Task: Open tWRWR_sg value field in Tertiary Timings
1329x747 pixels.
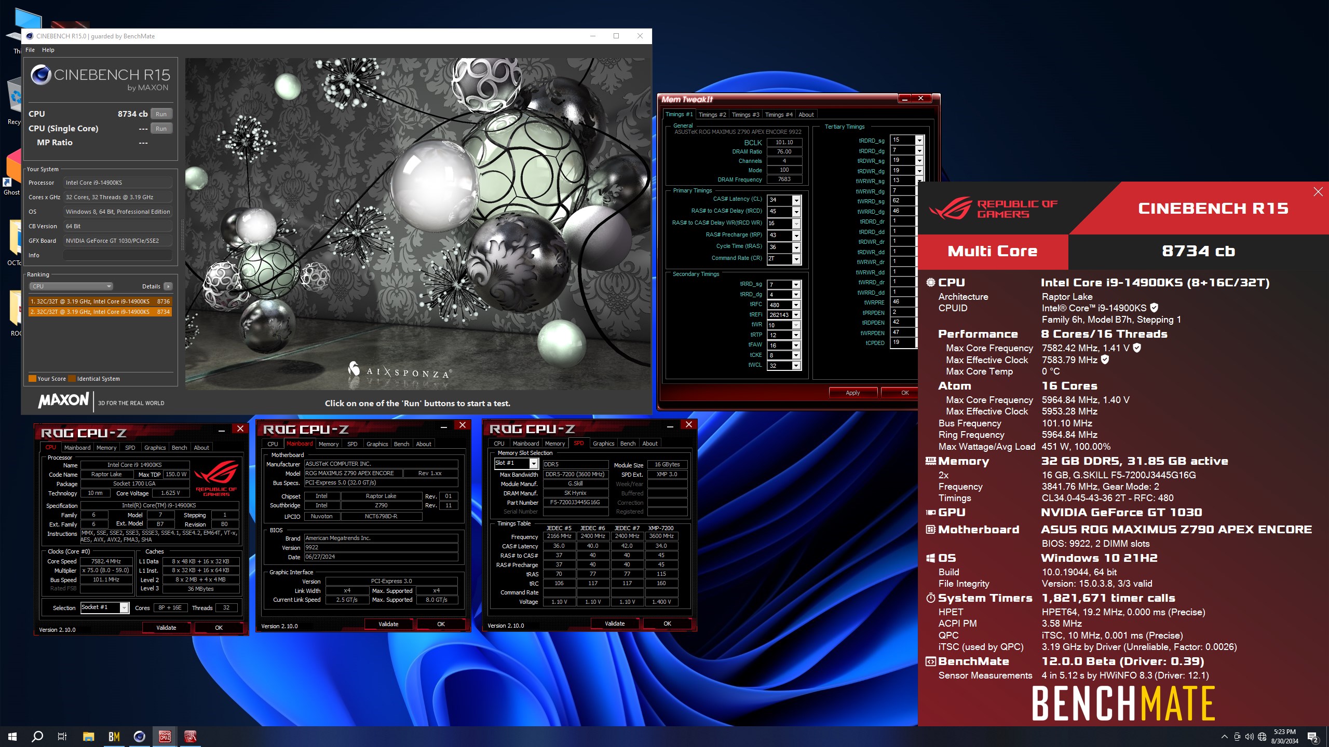Action: [903, 181]
